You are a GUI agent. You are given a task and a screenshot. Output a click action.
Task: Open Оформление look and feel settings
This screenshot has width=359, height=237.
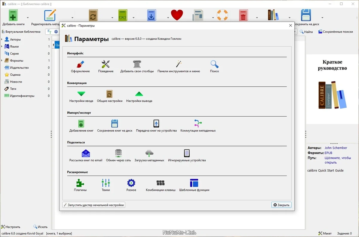80,66
